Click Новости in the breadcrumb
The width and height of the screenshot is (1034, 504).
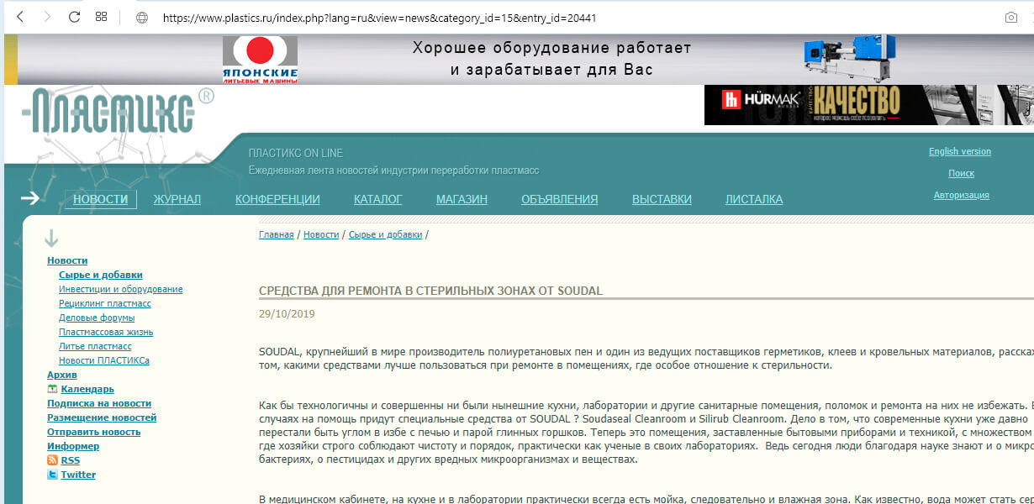321,234
